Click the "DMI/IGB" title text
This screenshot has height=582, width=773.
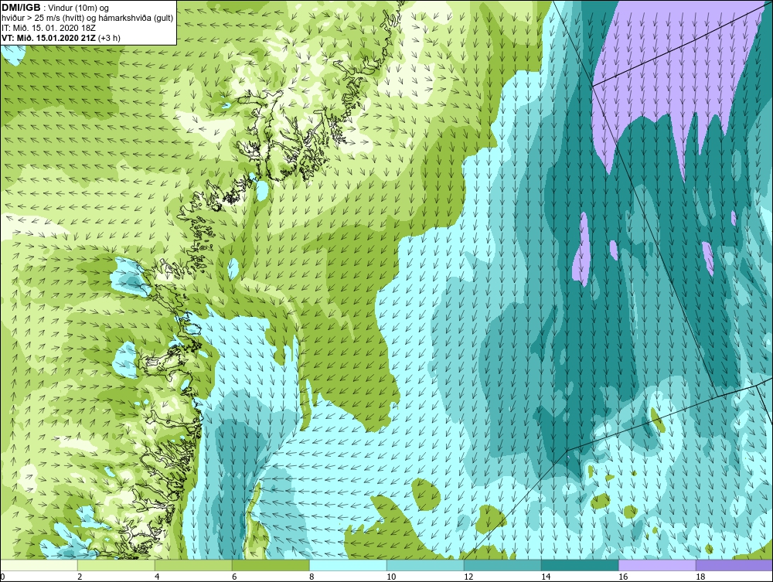pyautogui.click(x=21, y=8)
